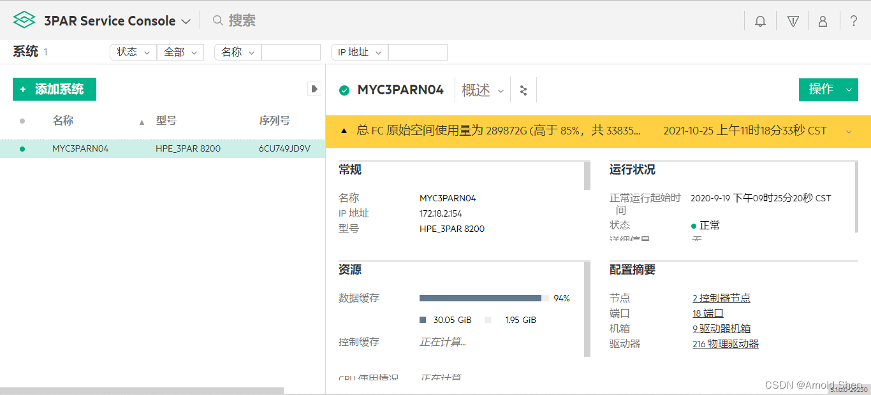View alerts via the warning triangle icon
The image size is (871, 395).
click(792, 20)
